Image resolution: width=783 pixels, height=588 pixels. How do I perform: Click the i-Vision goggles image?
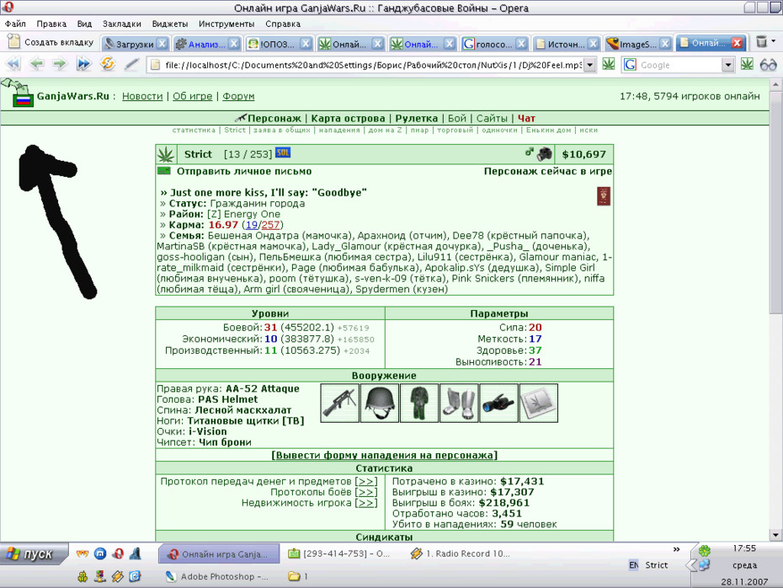pos(499,404)
